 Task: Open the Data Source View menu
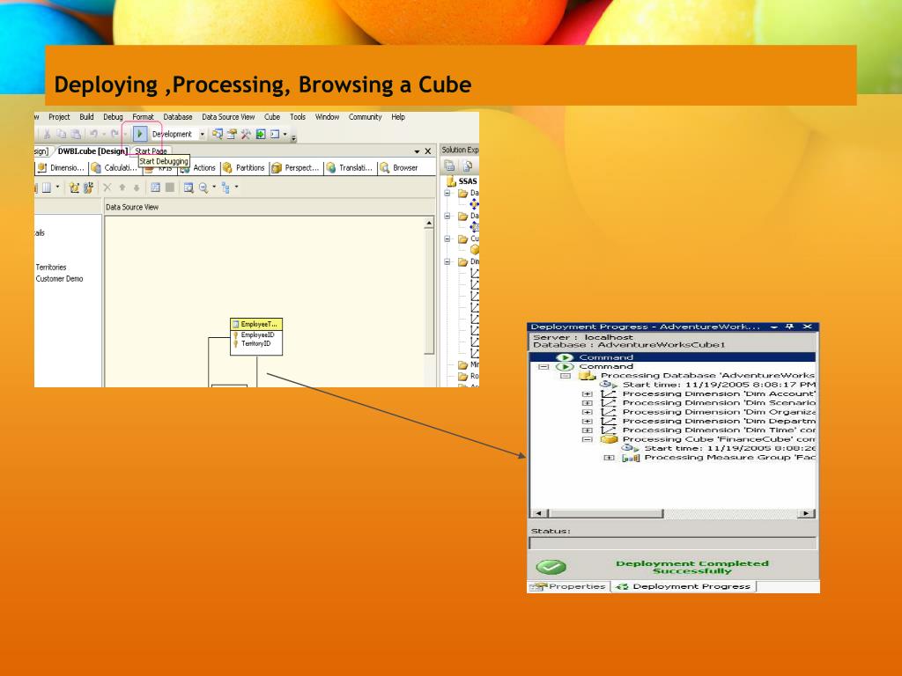pos(228,117)
